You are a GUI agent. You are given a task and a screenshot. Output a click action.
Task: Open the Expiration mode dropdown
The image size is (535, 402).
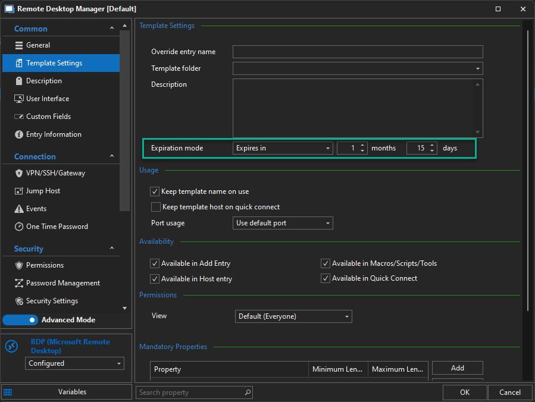tap(283, 148)
